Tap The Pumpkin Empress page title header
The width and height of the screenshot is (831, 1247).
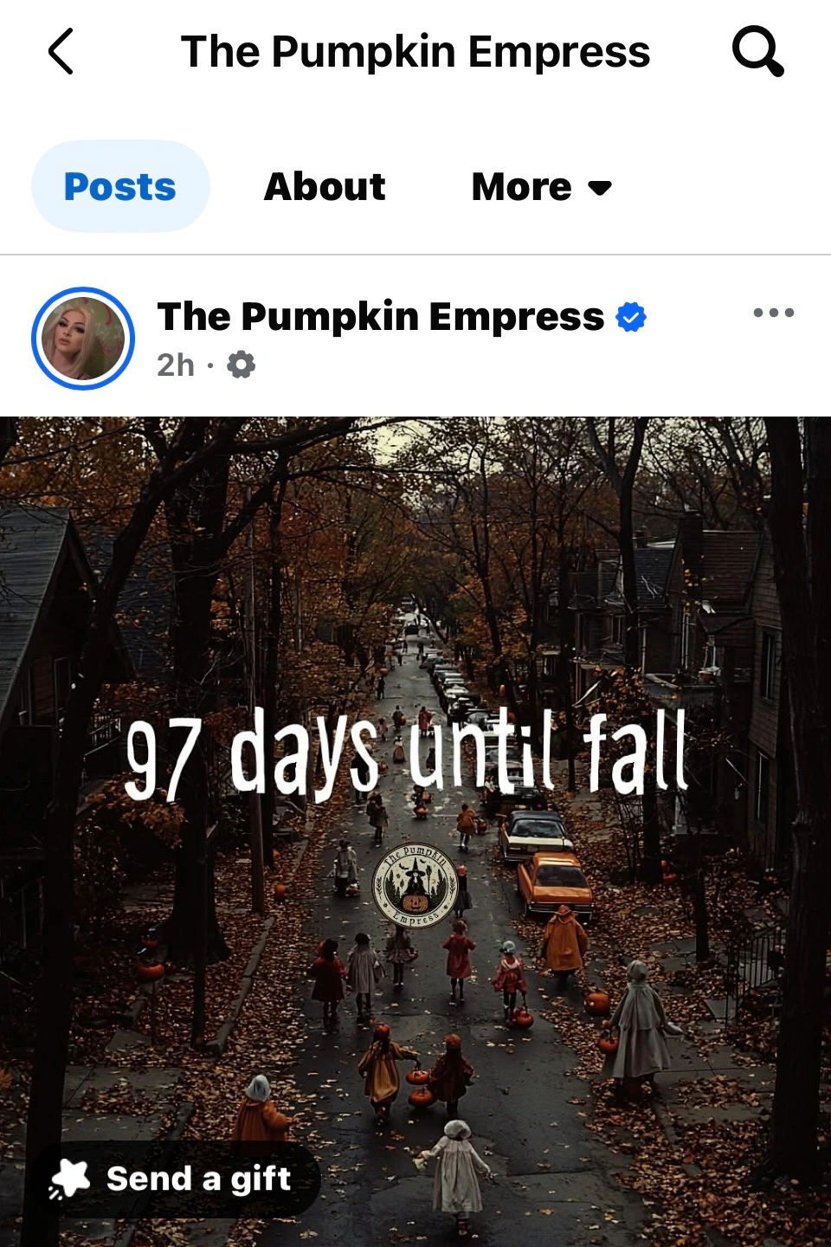click(415, 52)
